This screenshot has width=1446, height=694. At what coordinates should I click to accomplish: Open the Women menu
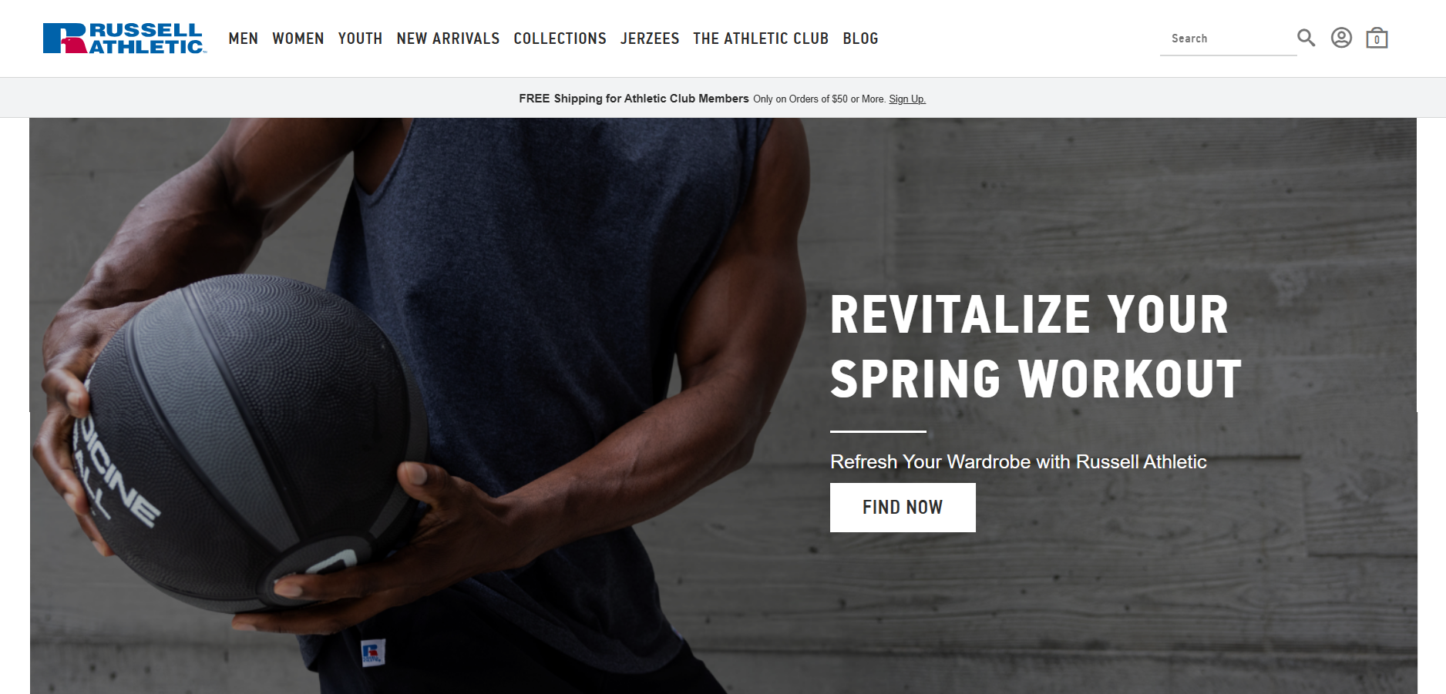click(298, 39)
